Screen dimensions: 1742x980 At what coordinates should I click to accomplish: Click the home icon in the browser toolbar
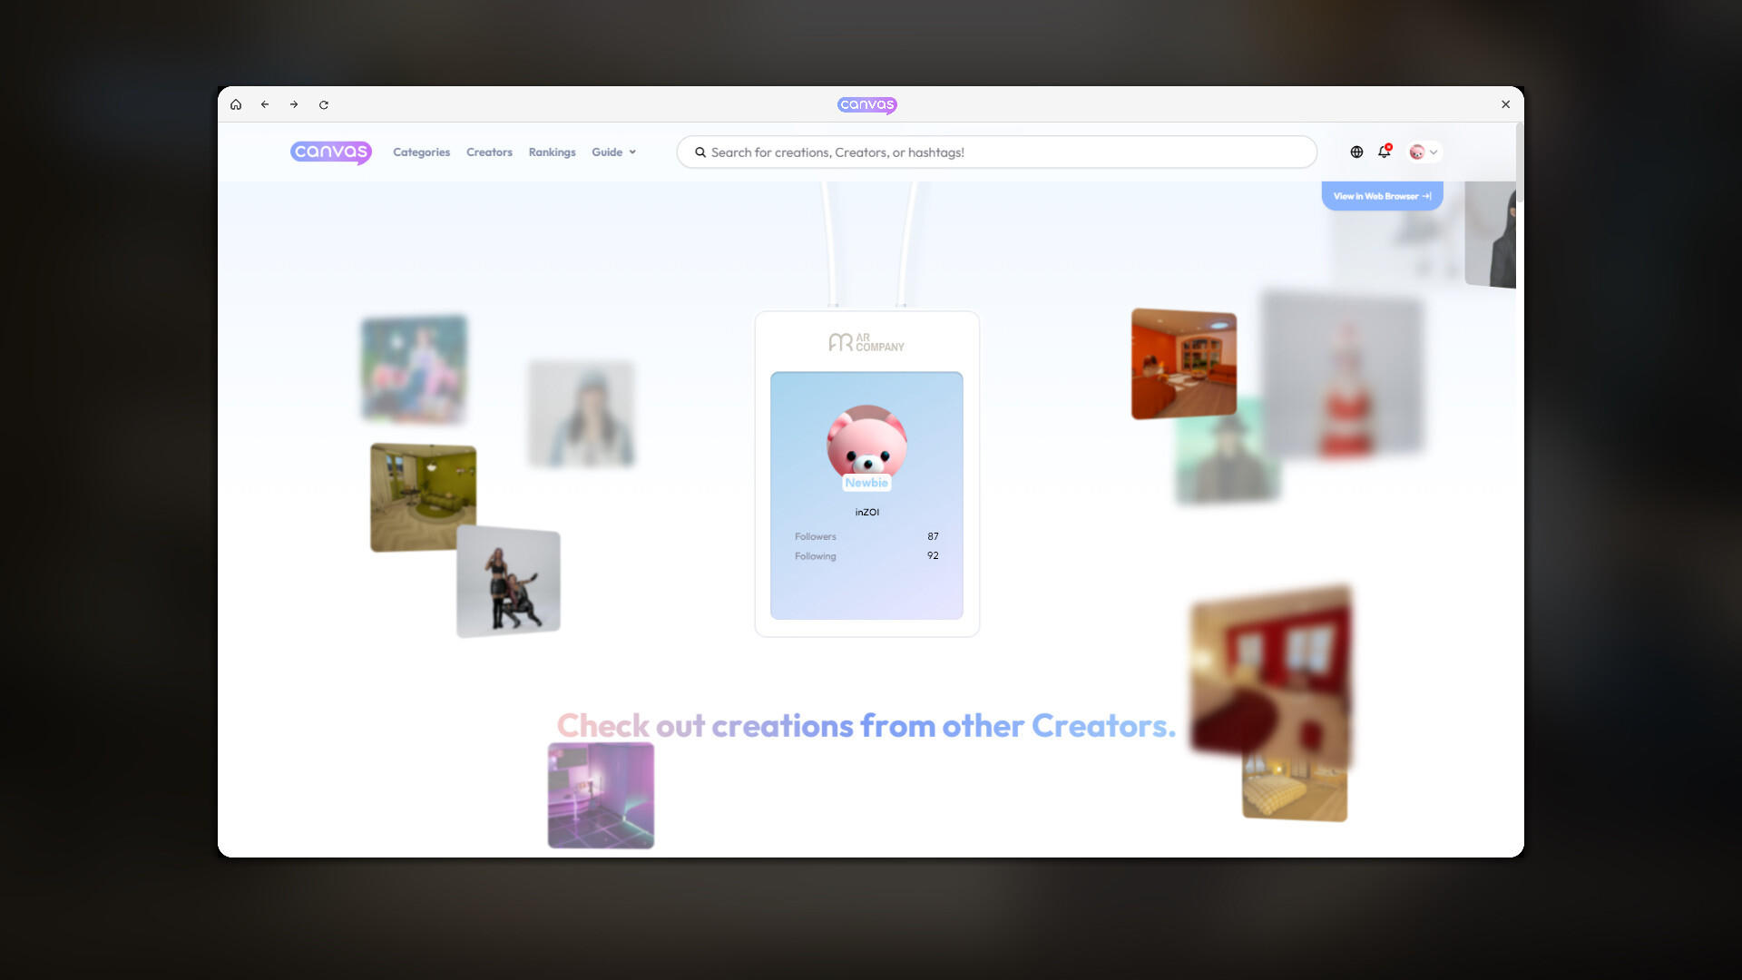(237, 104)
